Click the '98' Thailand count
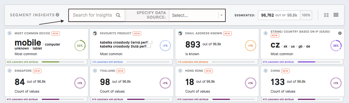 coord(105,82)
